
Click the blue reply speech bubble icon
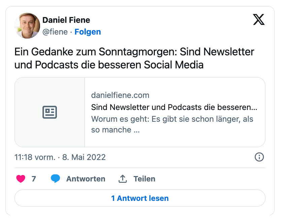pyautogui.click(x=55, y=179)
